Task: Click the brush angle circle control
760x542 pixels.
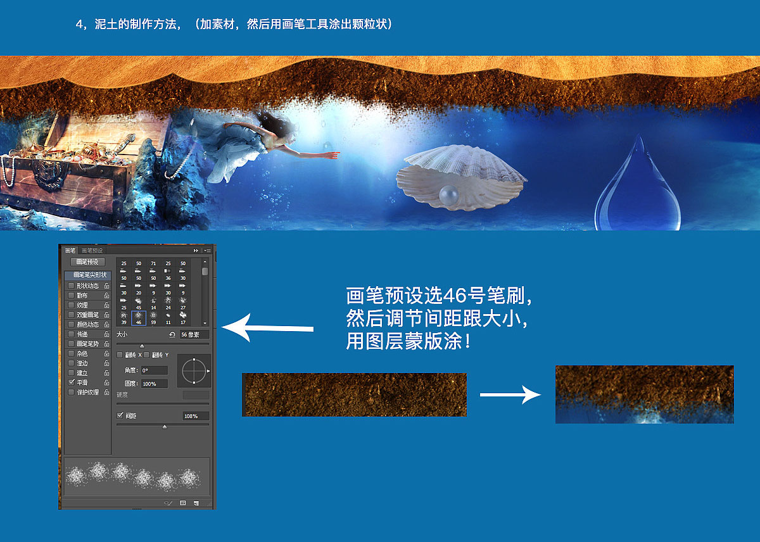Action: coord(194,371)
